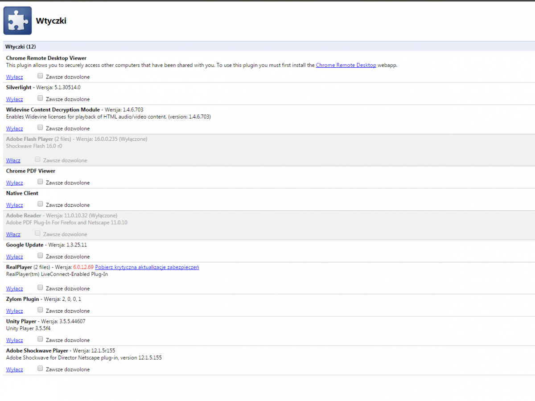Screen dimensions: 535x401
Task: Enable Adobe Reader via Włącz
Action: tap(13, 234)
